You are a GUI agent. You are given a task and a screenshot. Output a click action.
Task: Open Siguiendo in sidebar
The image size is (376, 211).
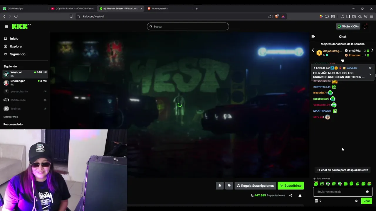14,54
